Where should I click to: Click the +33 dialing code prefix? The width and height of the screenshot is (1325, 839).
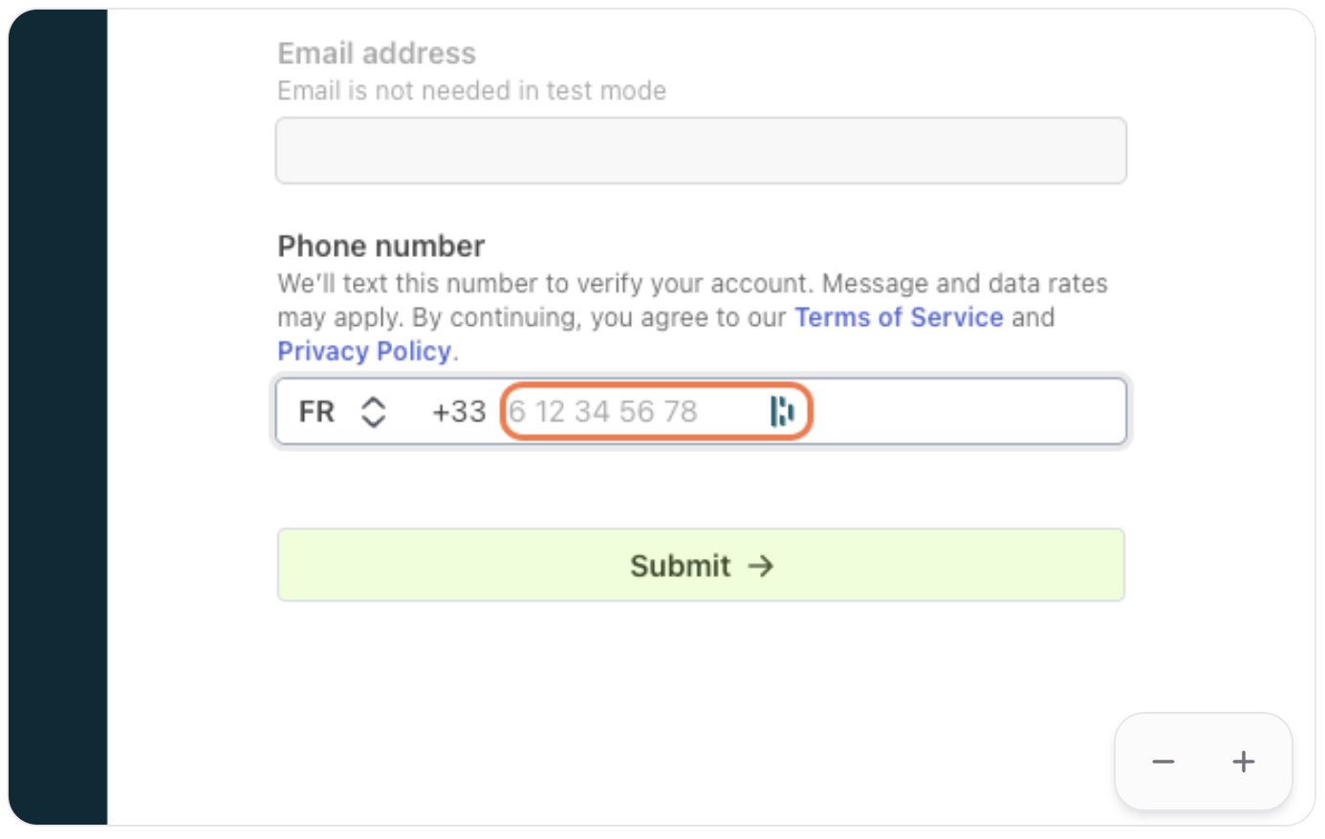[x=459, y=412]
